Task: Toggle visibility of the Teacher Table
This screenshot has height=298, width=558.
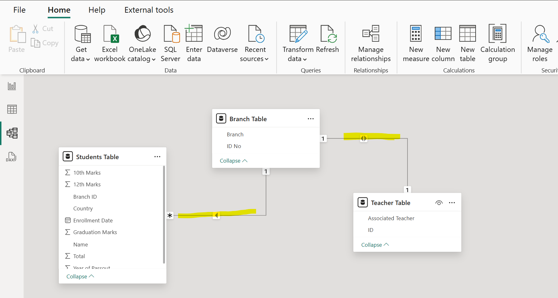Action: (439, 202)
